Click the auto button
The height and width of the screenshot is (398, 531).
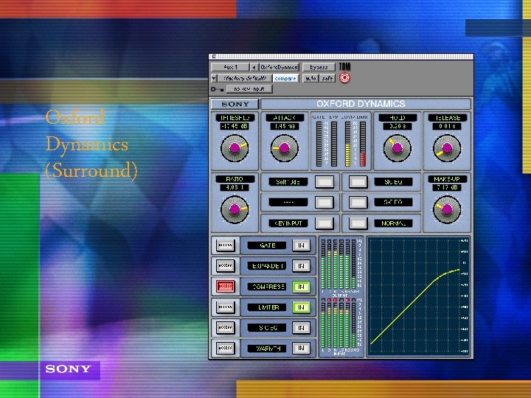coord(310,79)
